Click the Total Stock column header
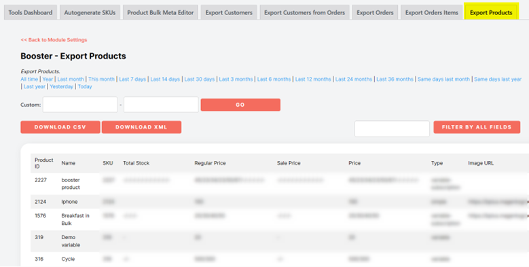Image resolution: width=529 pixels, height=267 pixels. [136, 163]
